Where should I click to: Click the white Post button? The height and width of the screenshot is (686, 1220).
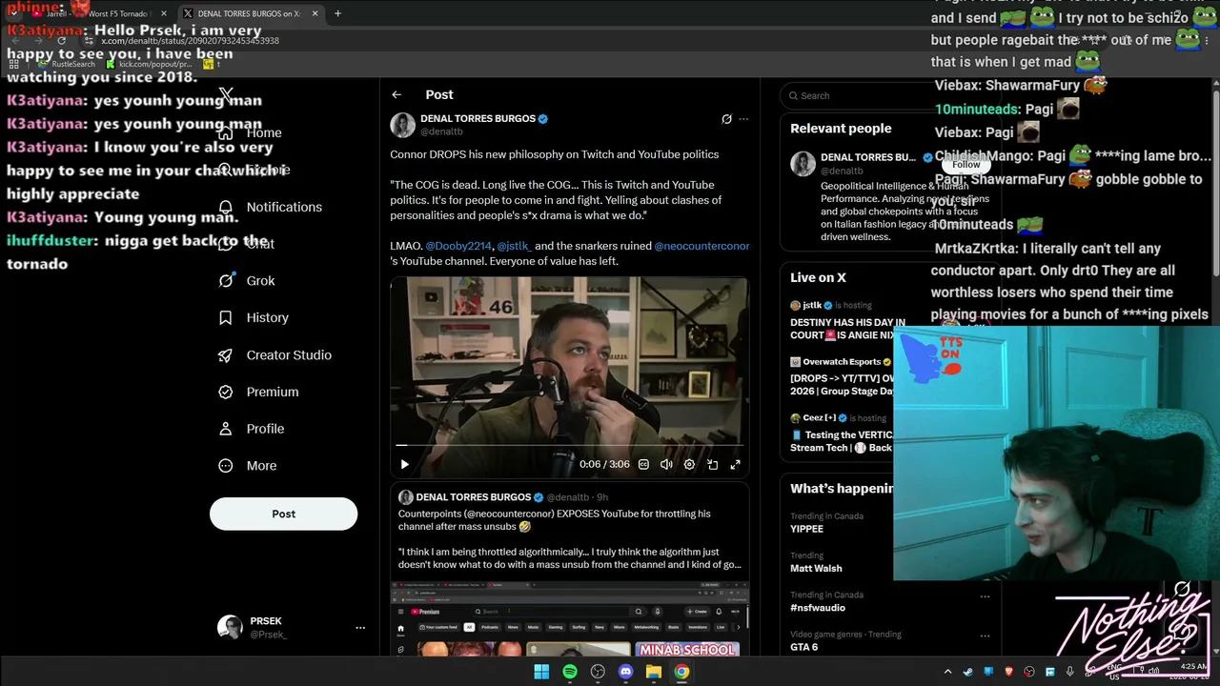pyautogui.click(x=283, y=514)
